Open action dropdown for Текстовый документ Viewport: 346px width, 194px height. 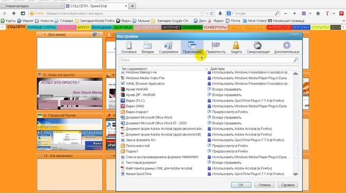(250, 163)
